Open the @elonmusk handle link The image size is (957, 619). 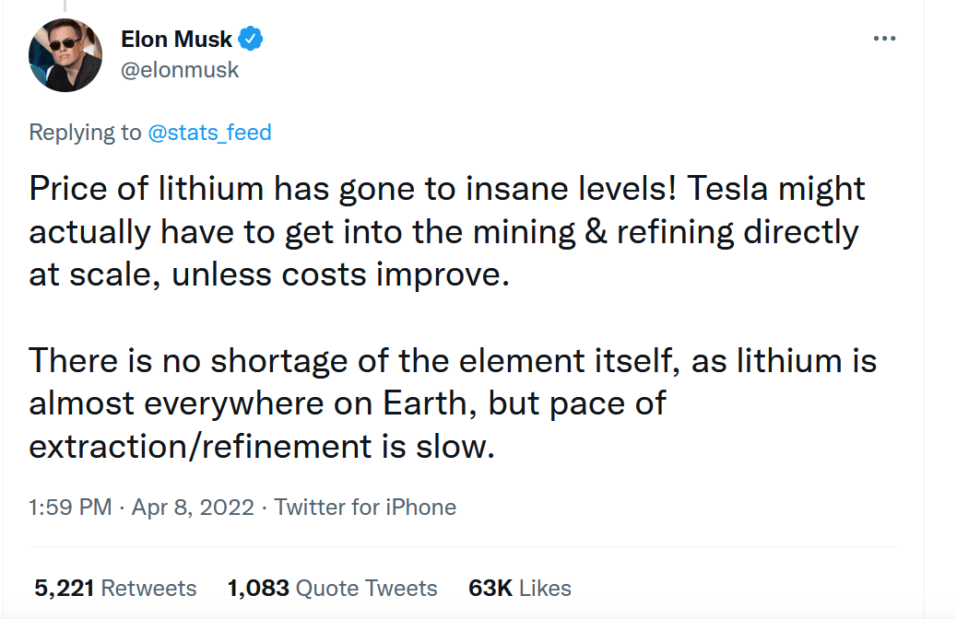pyautogui.click(x=180, y=70)
